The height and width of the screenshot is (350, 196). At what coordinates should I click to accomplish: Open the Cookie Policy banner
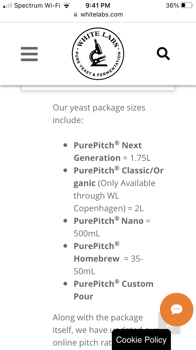[x=141, y=340]
